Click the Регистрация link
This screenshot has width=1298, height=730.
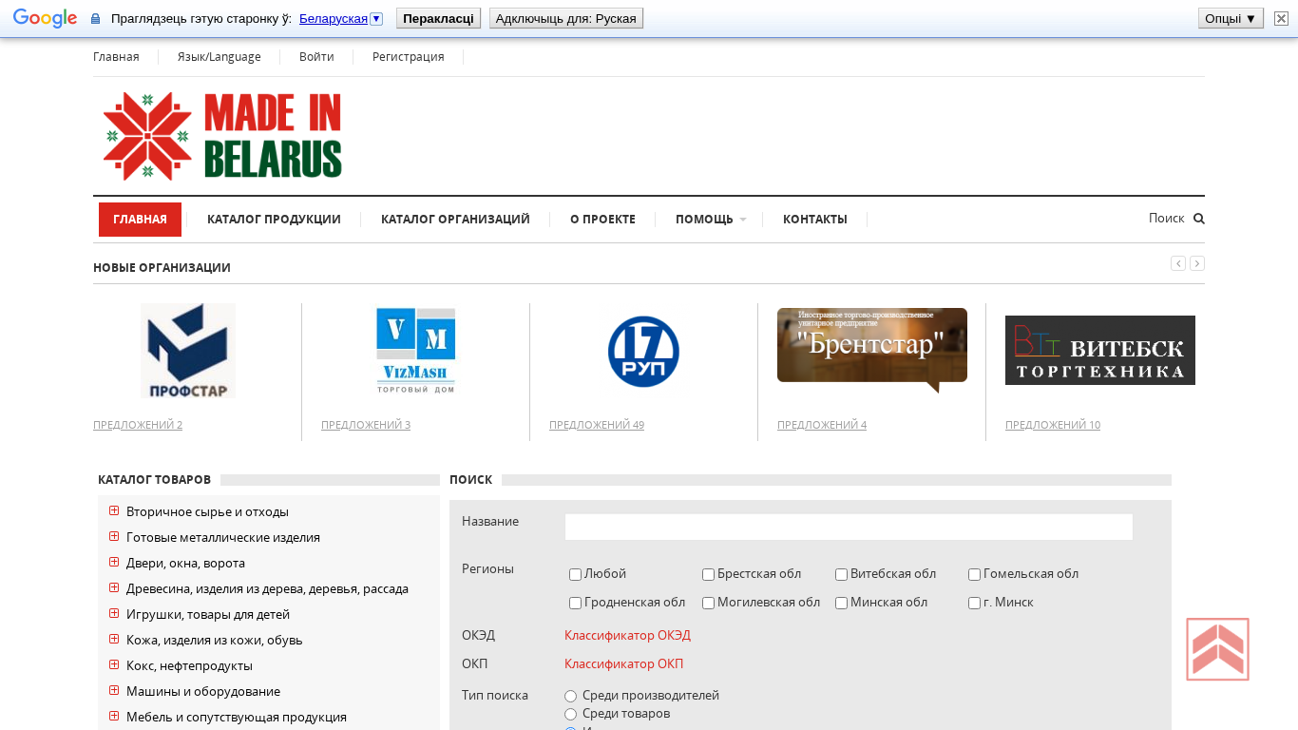pyautogui.click(x=408, y=57)
